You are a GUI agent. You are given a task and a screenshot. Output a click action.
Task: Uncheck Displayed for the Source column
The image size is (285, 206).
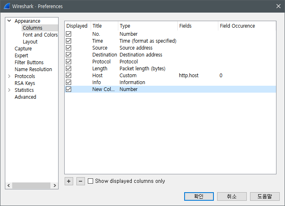pos(69,48)
